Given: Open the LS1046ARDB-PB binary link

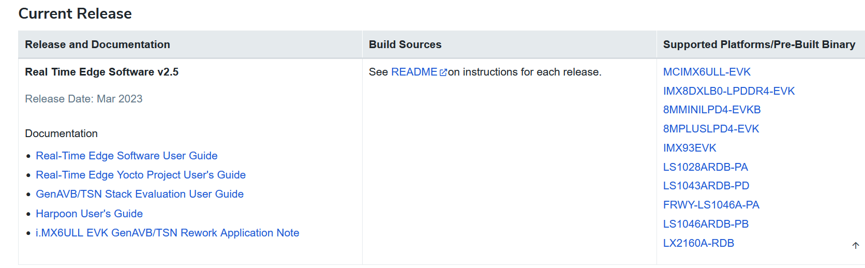Looking at the screenshot, I should (x=706, y=224).
